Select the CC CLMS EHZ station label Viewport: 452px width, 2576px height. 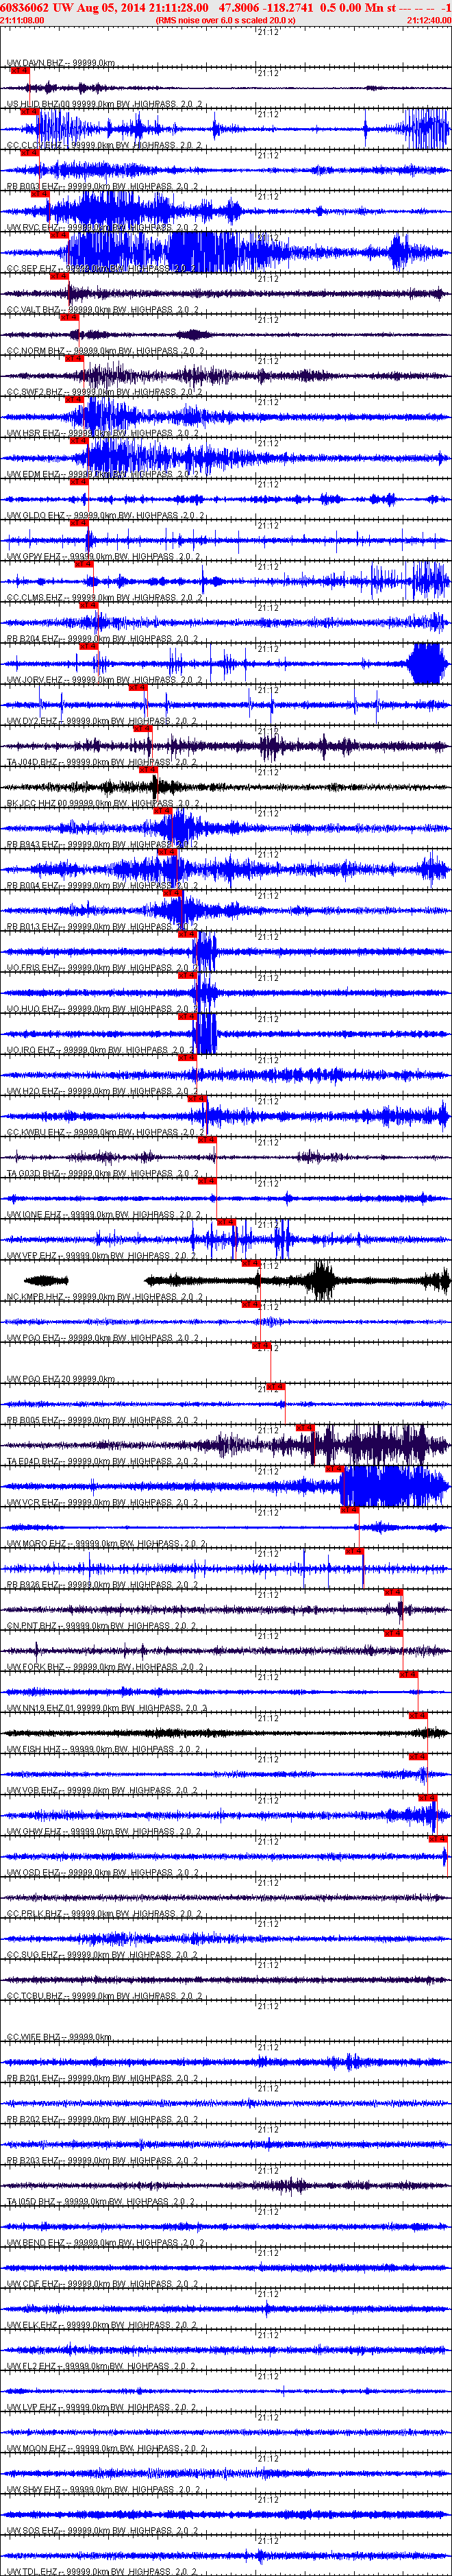pos(105,597)
